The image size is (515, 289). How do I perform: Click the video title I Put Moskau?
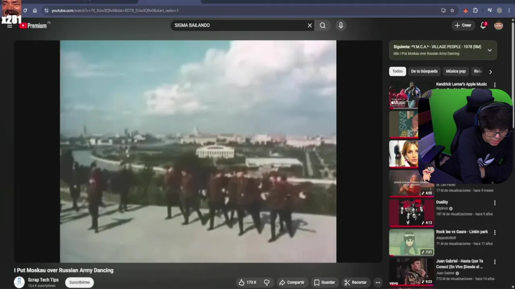pyautogui.click(x=64, y=271)
